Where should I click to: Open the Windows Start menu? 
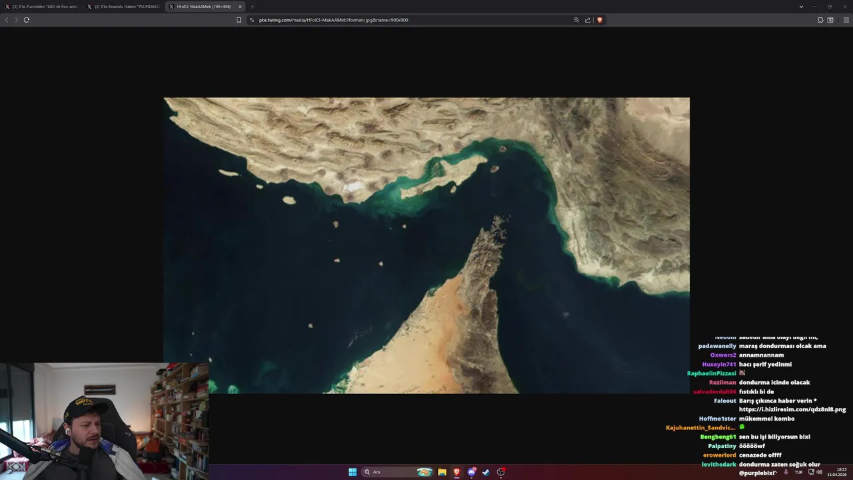(353, 472)
